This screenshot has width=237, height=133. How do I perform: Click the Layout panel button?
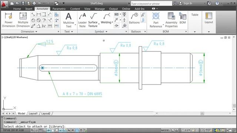coord(209,18)
